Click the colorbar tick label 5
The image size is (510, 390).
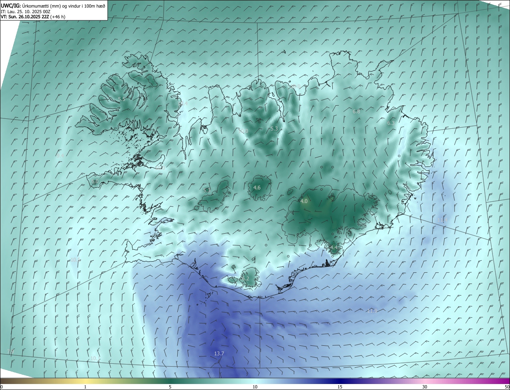(170, 387)
